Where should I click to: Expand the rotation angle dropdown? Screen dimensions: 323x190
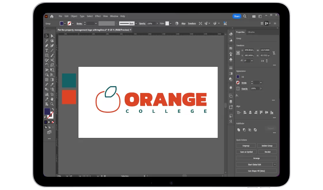pyautogui.click(x=252, y=61)
